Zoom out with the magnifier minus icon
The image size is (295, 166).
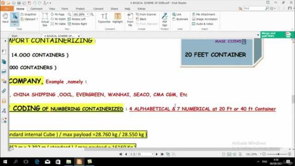tap(69, 14)
